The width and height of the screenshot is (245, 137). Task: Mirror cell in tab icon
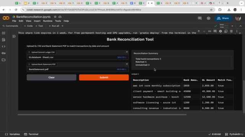(226, 31)
